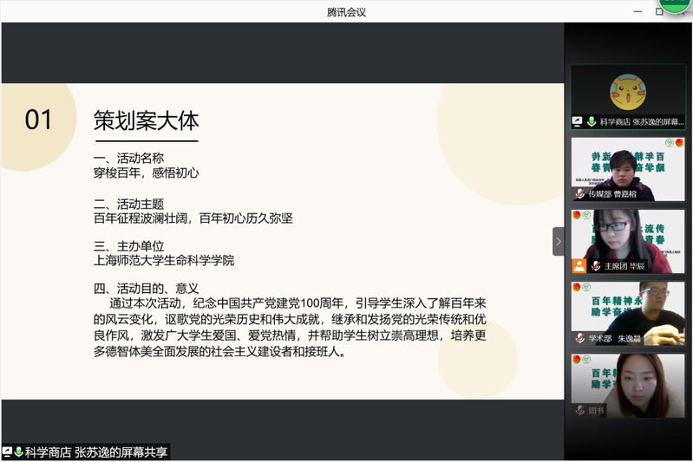Click the muted microphone icon beside 传媒部 曹嘉格

[580, 194]
